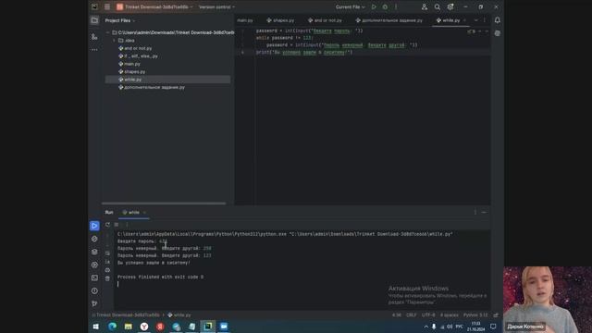Open shapes.py in the project tree

tap(131, 72)
